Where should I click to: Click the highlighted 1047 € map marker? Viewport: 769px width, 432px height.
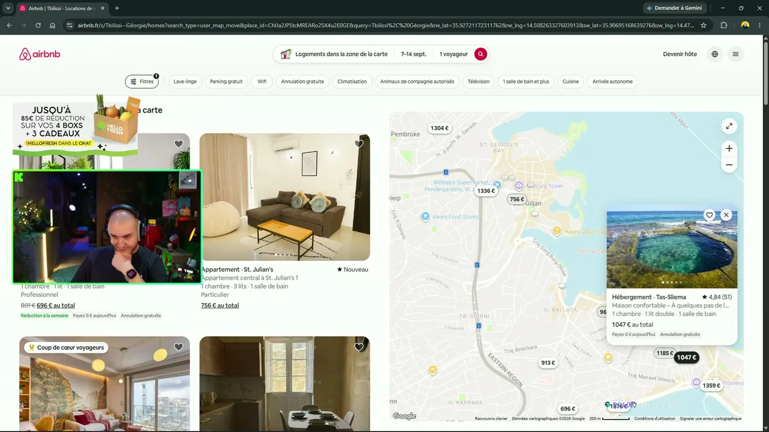[686, 357]
